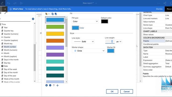Select Year in the Time tree

pos(6,27)
